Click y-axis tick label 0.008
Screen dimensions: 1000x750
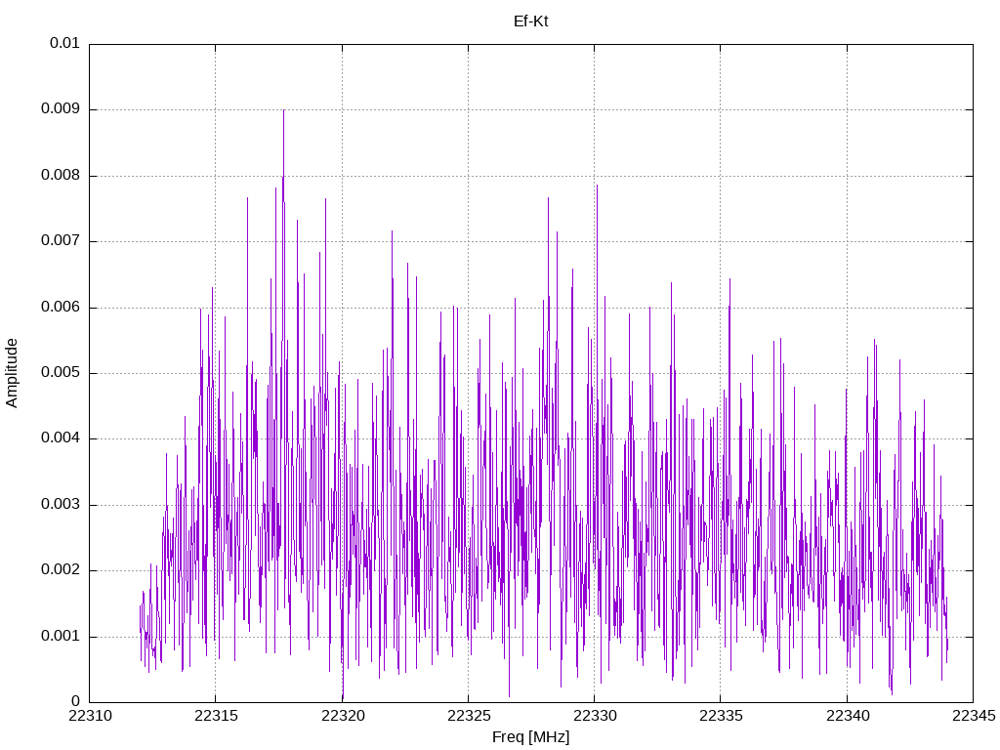[61, 176]
